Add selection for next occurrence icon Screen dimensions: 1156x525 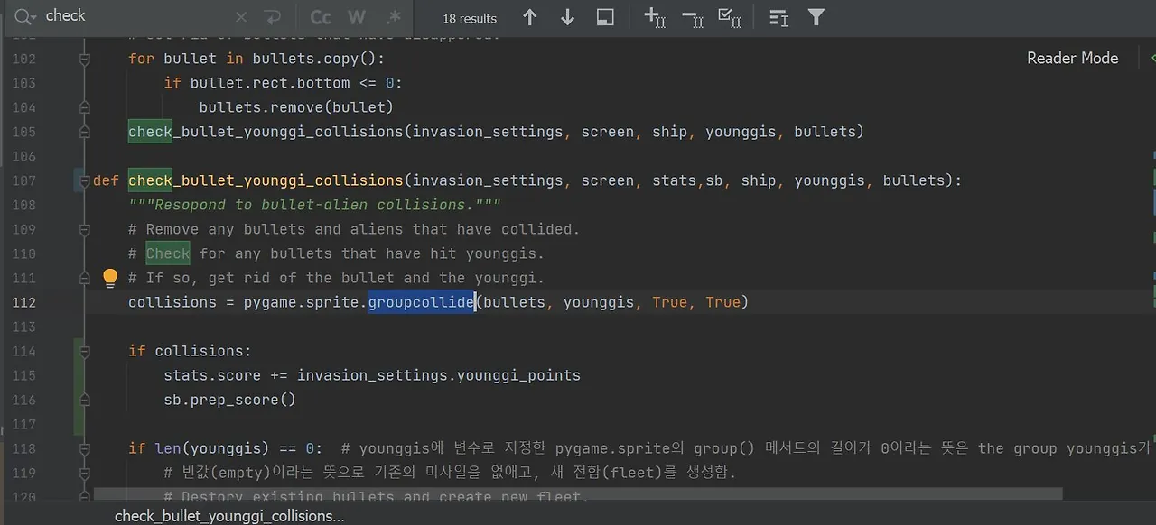point(655,17)
